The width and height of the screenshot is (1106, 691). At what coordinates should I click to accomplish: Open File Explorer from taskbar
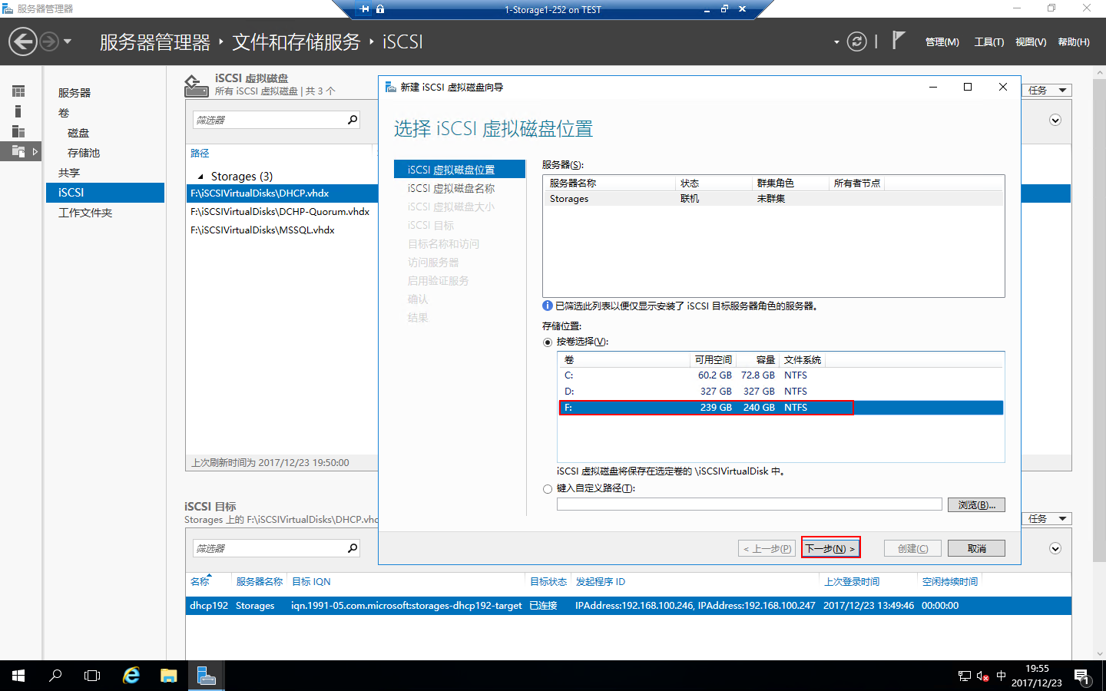tap(168, 676)
